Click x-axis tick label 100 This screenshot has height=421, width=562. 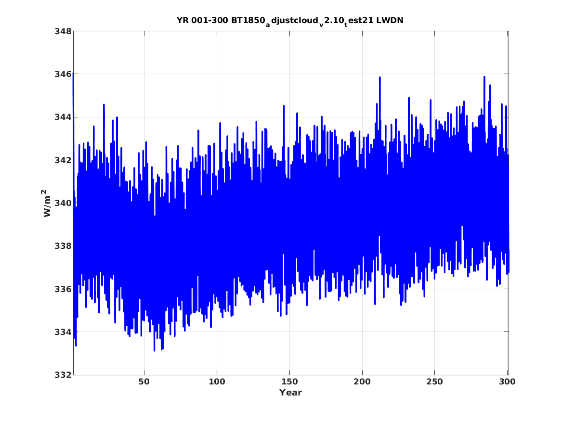coord(217,382)
